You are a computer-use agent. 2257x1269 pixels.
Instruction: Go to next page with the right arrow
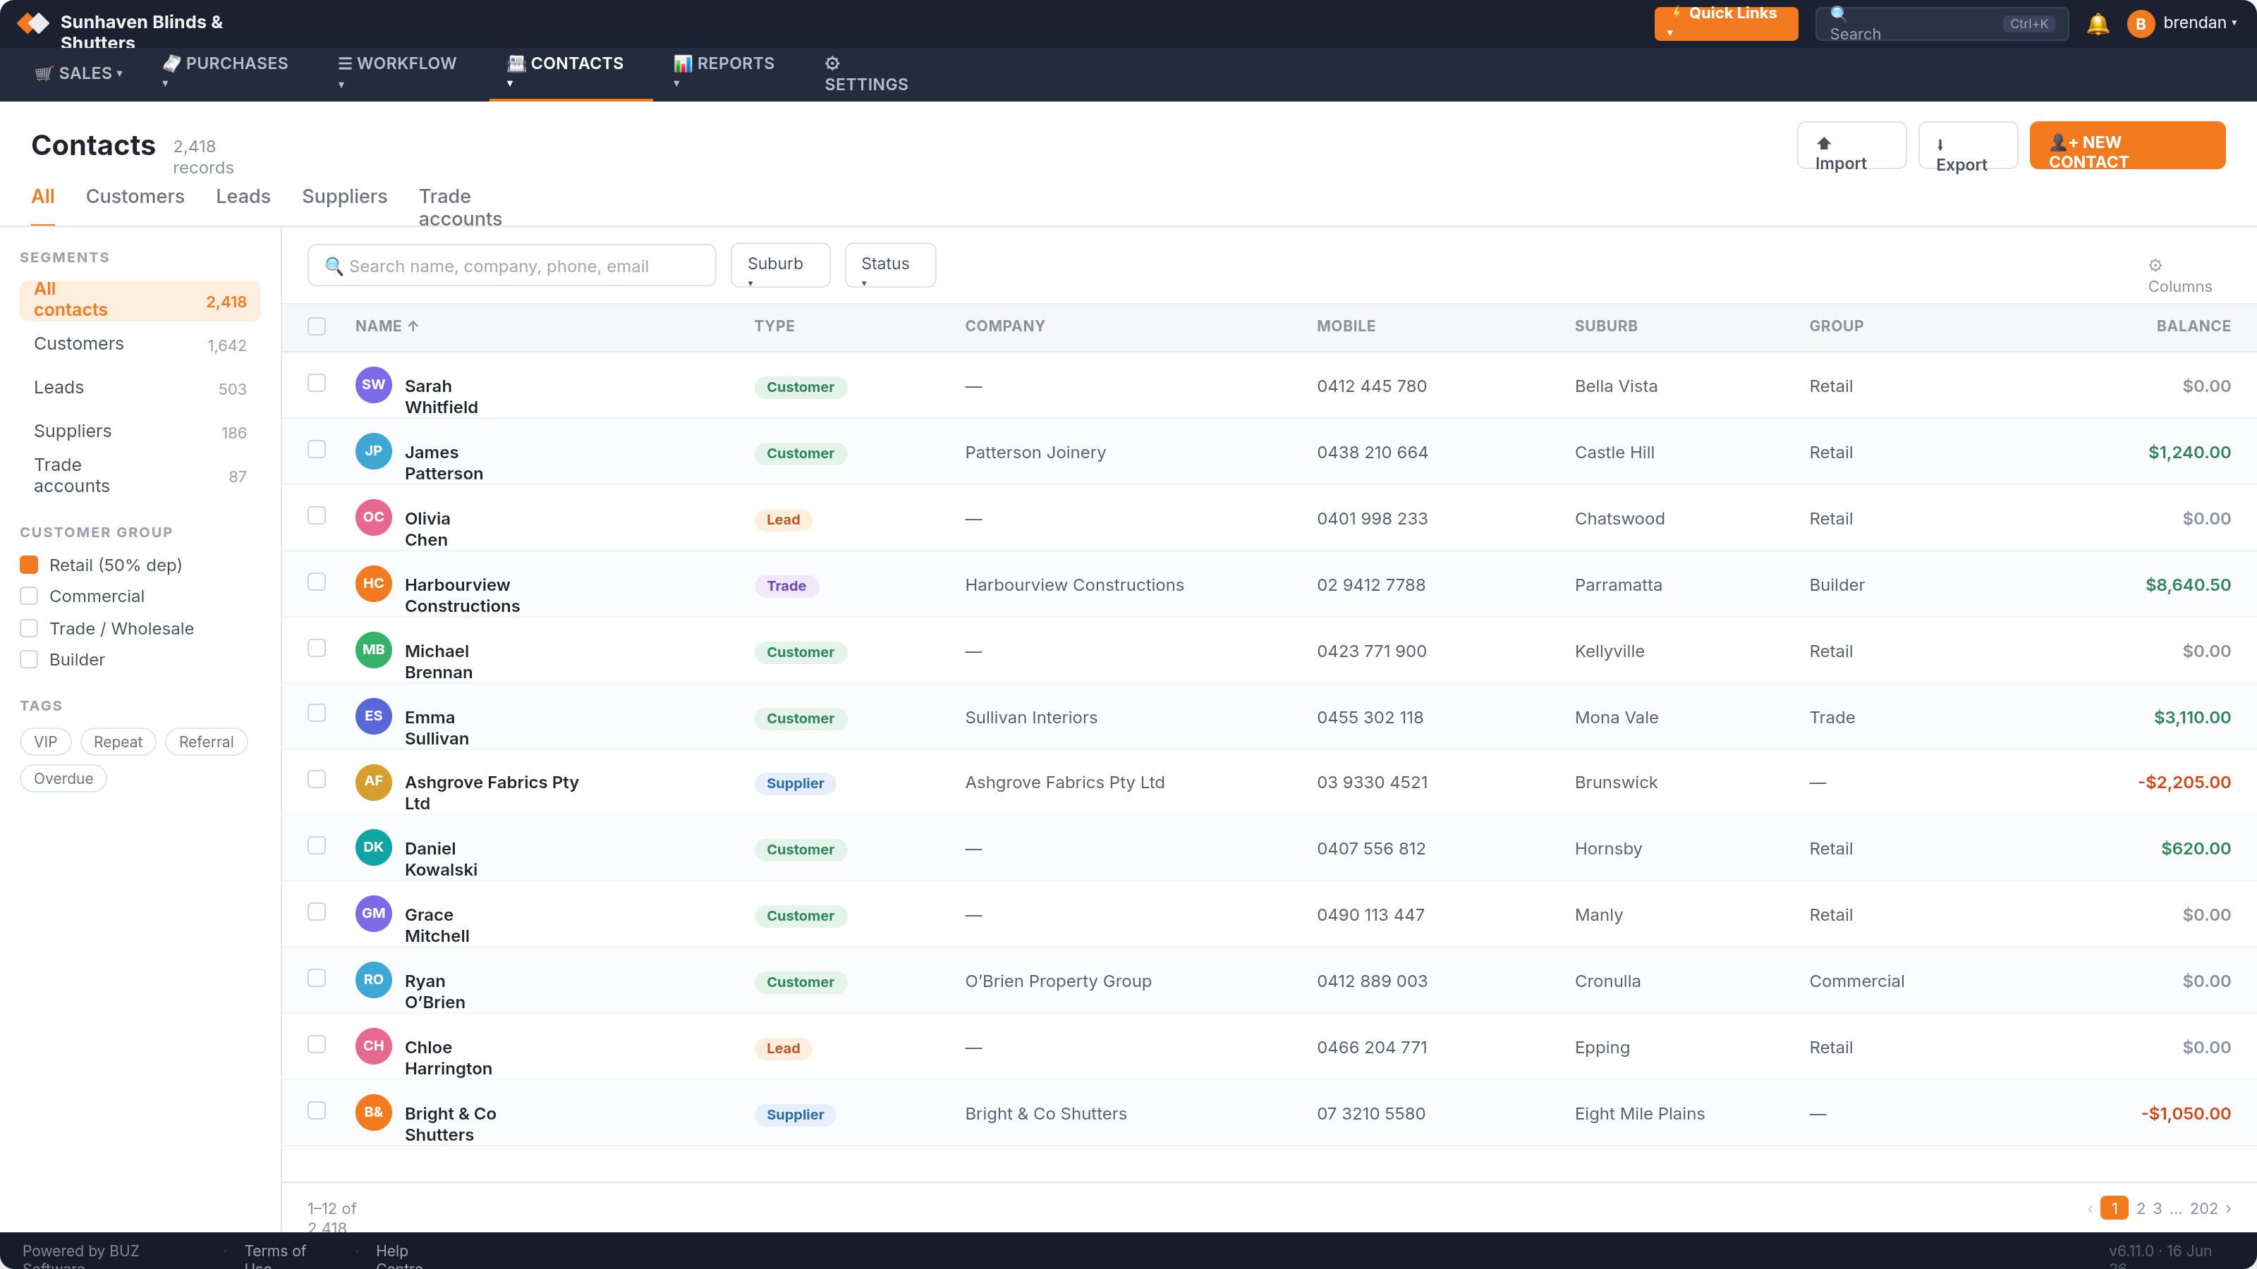click(2228, 1208)
